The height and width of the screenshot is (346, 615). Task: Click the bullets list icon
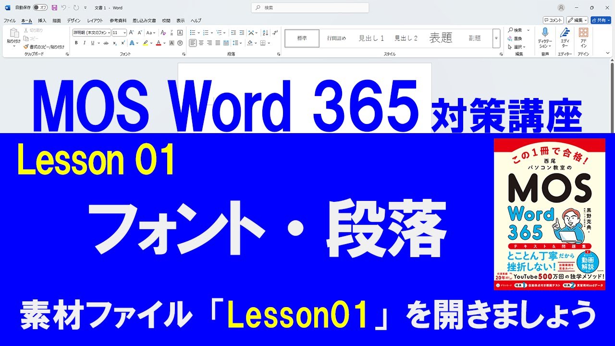point(193,33)
